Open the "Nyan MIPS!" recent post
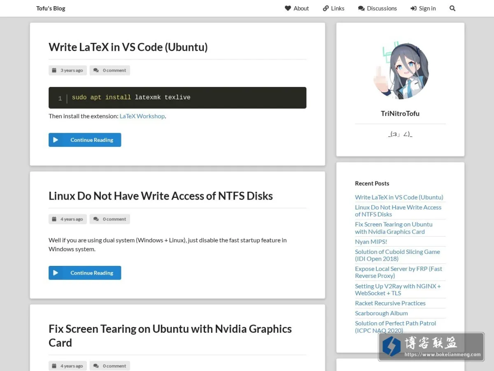The height and width of the screenshot is (371, 494). [x=371, y=242]
